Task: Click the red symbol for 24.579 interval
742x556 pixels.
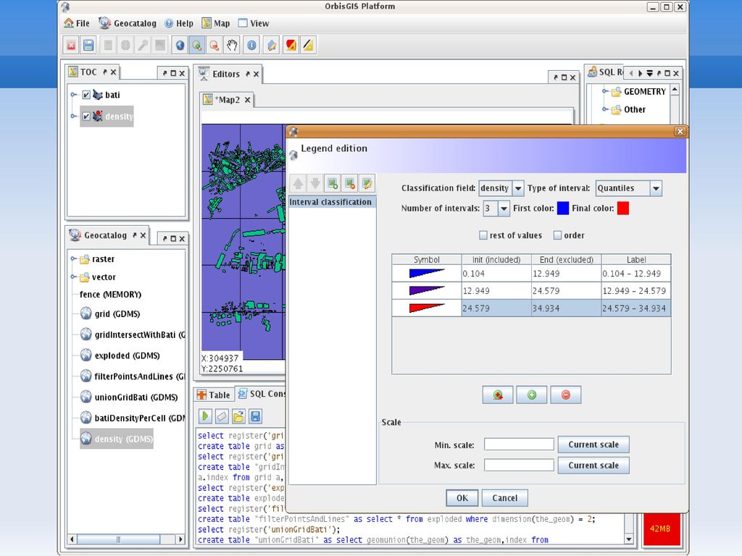Action: click(426, 308)
